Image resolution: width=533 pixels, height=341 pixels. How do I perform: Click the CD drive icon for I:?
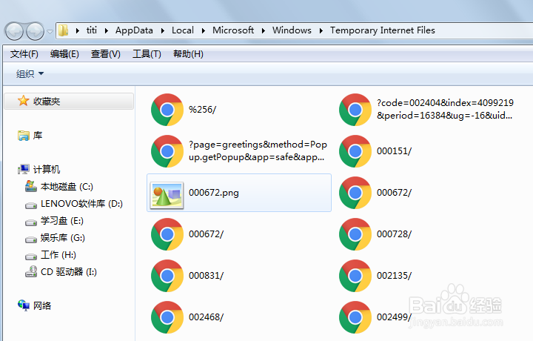click(x=31, y=271)
